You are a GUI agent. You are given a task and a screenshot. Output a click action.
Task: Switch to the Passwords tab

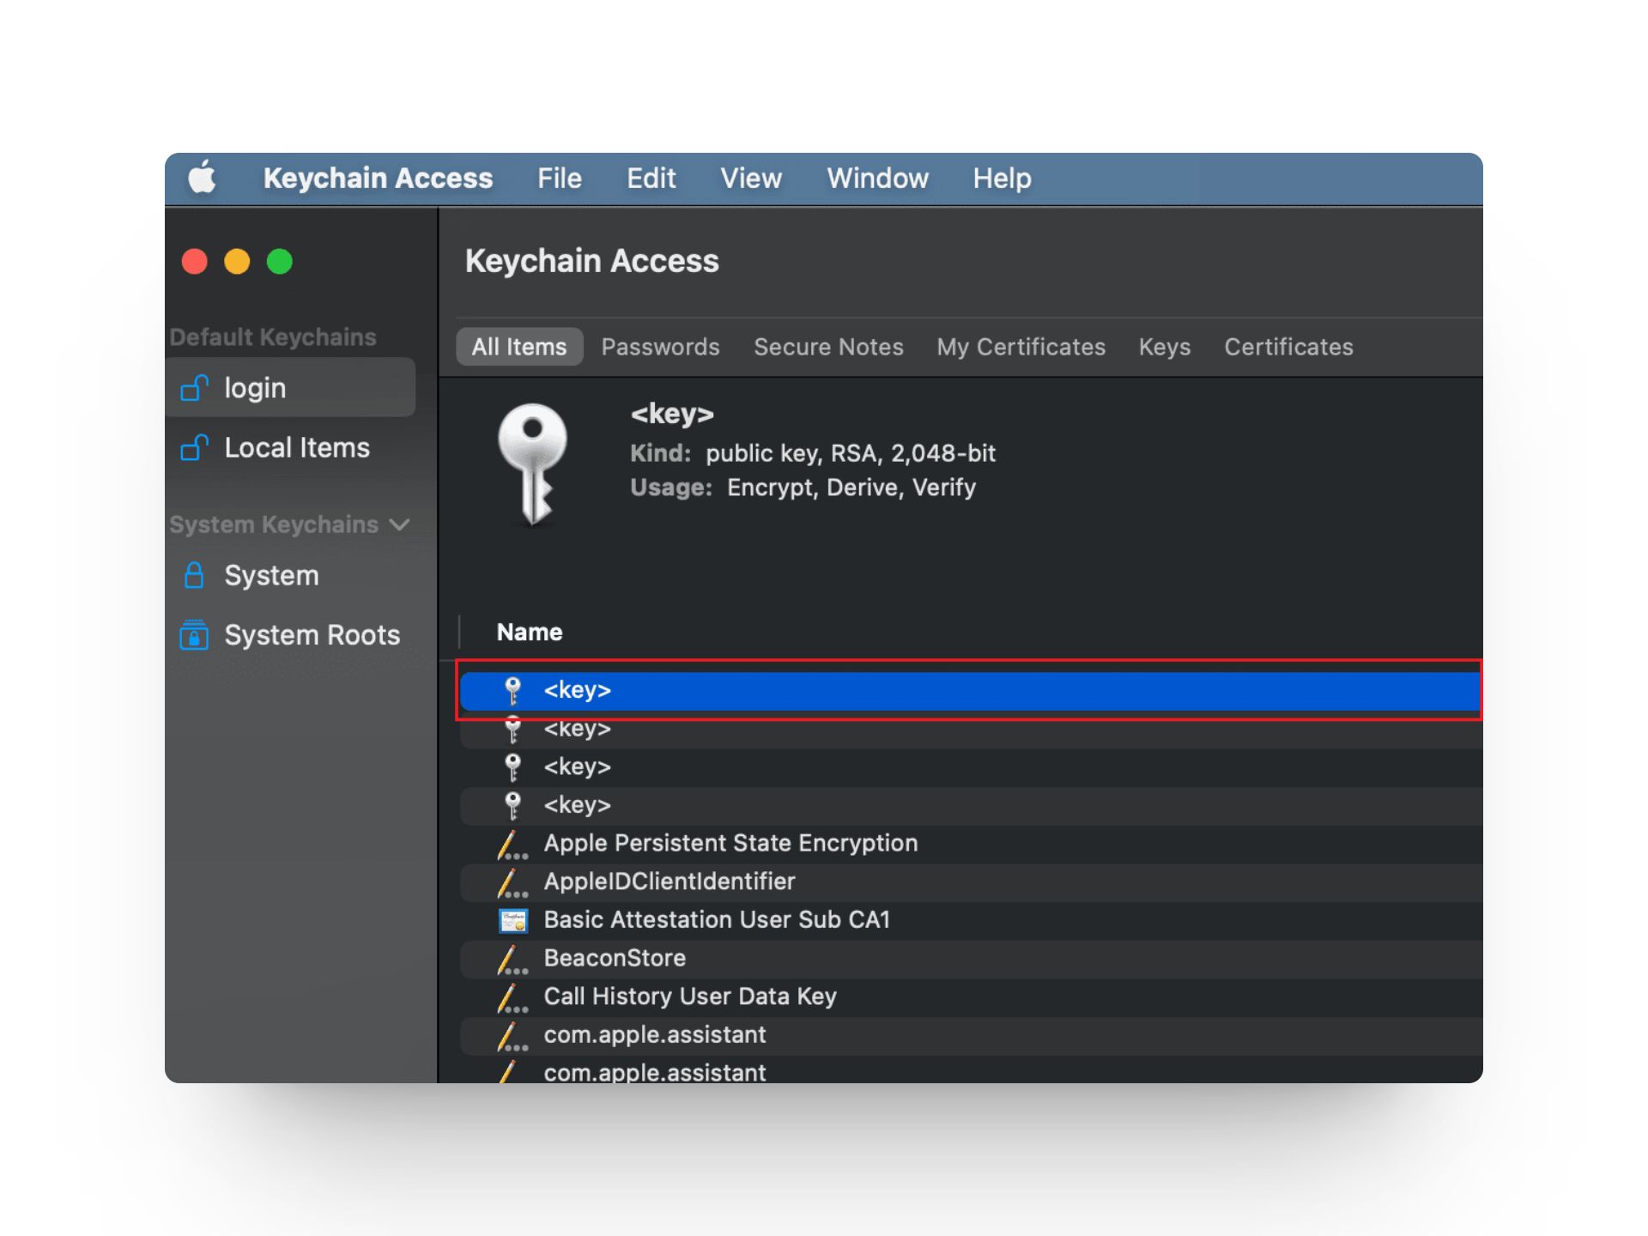pos(660,347)
